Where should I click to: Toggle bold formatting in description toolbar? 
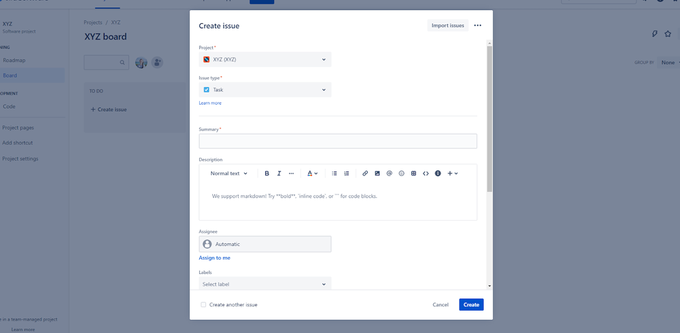267,173
